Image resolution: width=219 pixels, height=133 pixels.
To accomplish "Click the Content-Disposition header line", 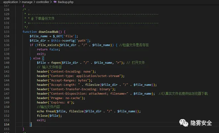I will pos(96,94).
